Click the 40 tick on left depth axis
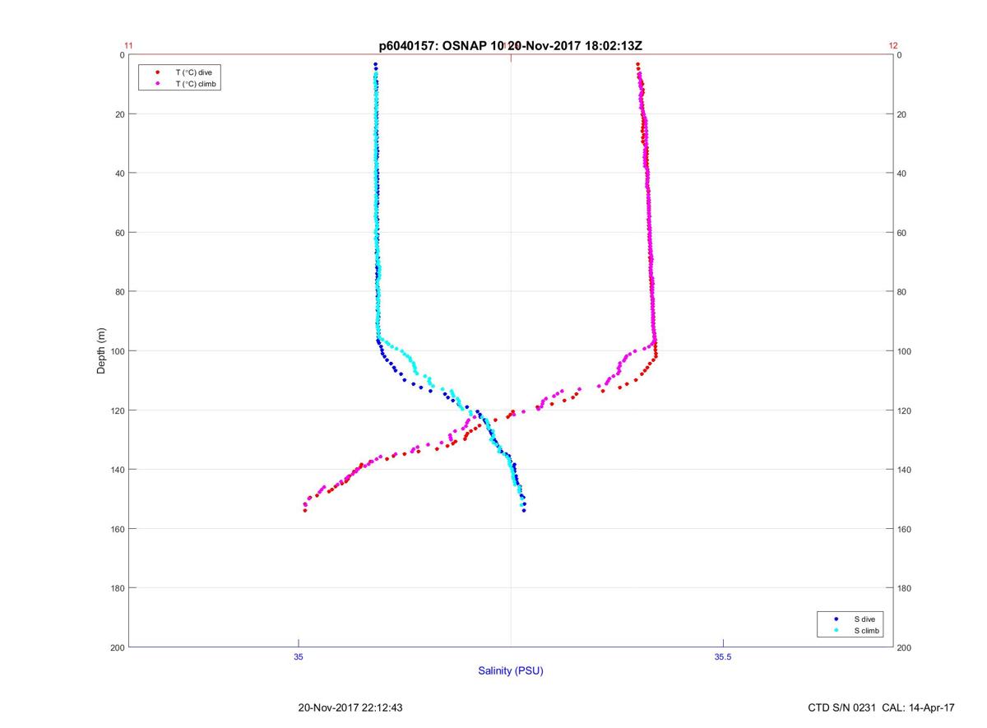Image resolution: width=987 pixels, height=728 pixels. [x=119, y=174]
